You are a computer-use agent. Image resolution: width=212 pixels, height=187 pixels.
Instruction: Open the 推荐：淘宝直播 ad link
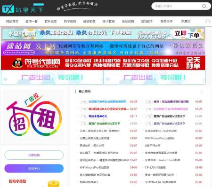coord(171,101)
